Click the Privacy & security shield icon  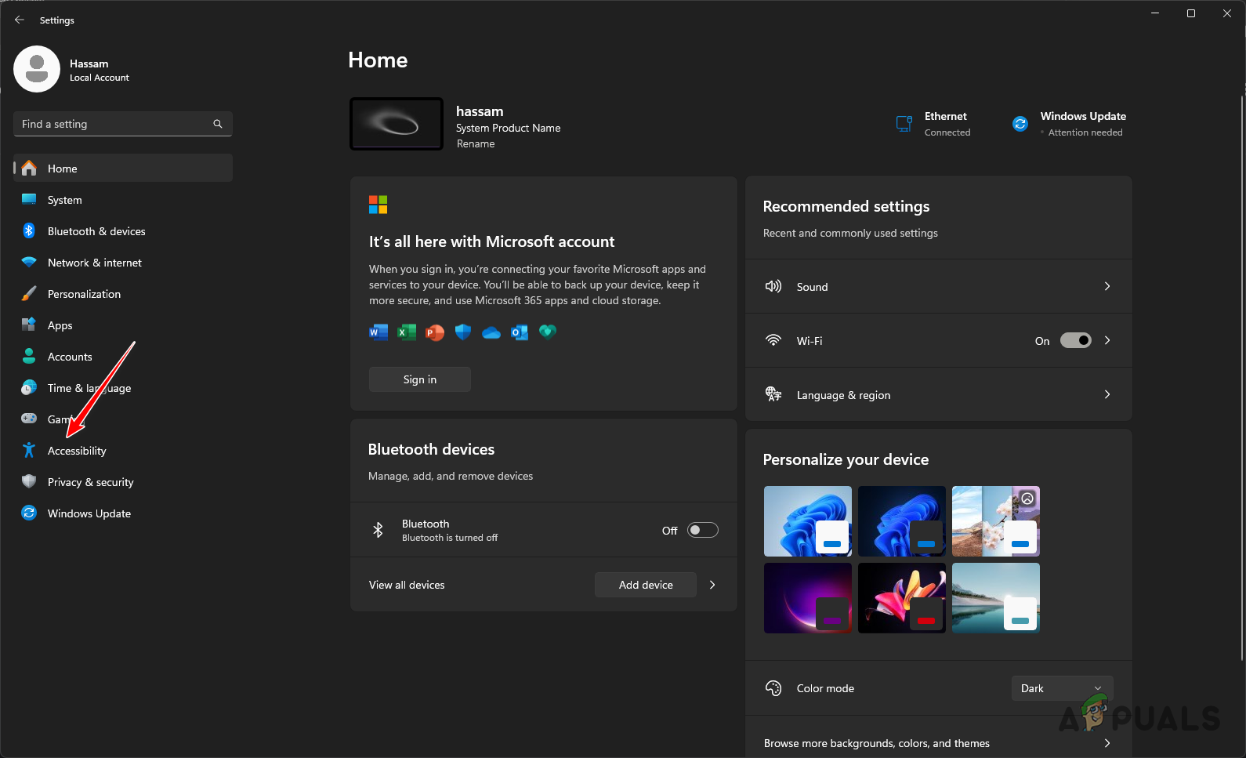pos(29,482)
